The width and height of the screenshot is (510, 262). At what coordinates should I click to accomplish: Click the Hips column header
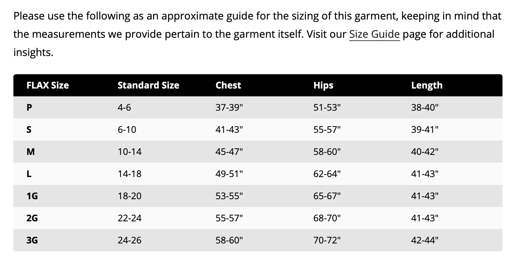(x=323, y=85)
